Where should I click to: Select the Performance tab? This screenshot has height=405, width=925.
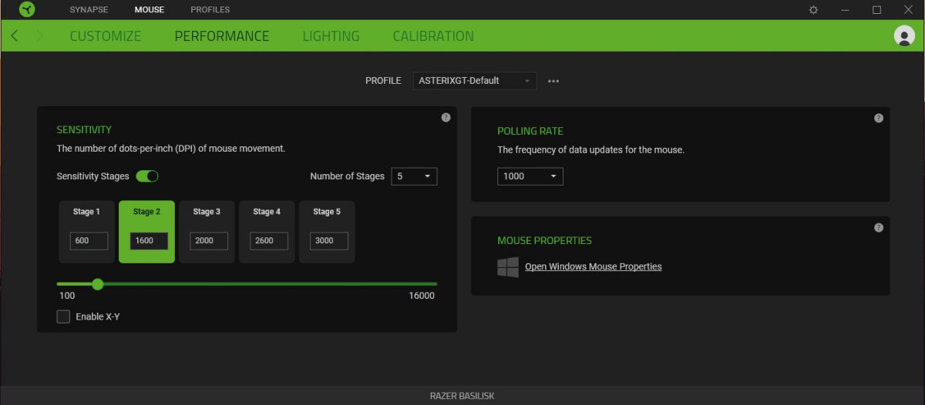[222, 36]
